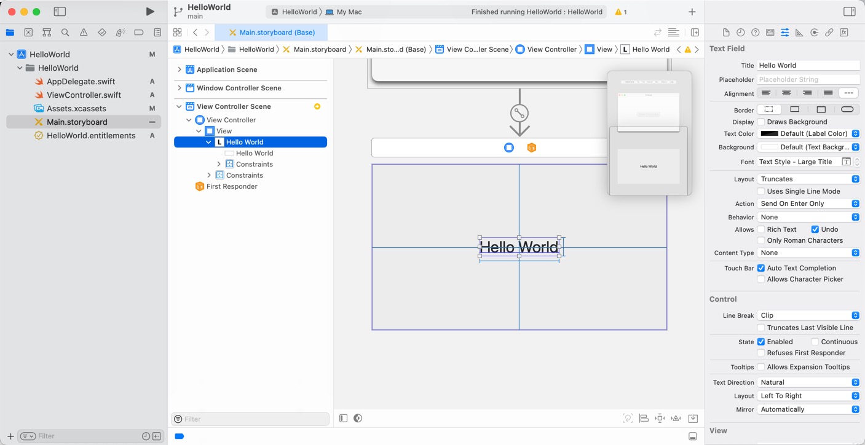Open the Layout Truncates dropdown
865x445 pixels.
tap(808, 179)
